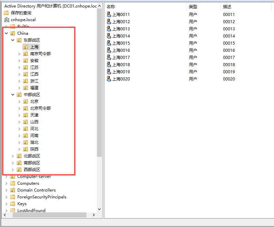
Task: Expand the 南京司令部 node
Action: (19, 54)
